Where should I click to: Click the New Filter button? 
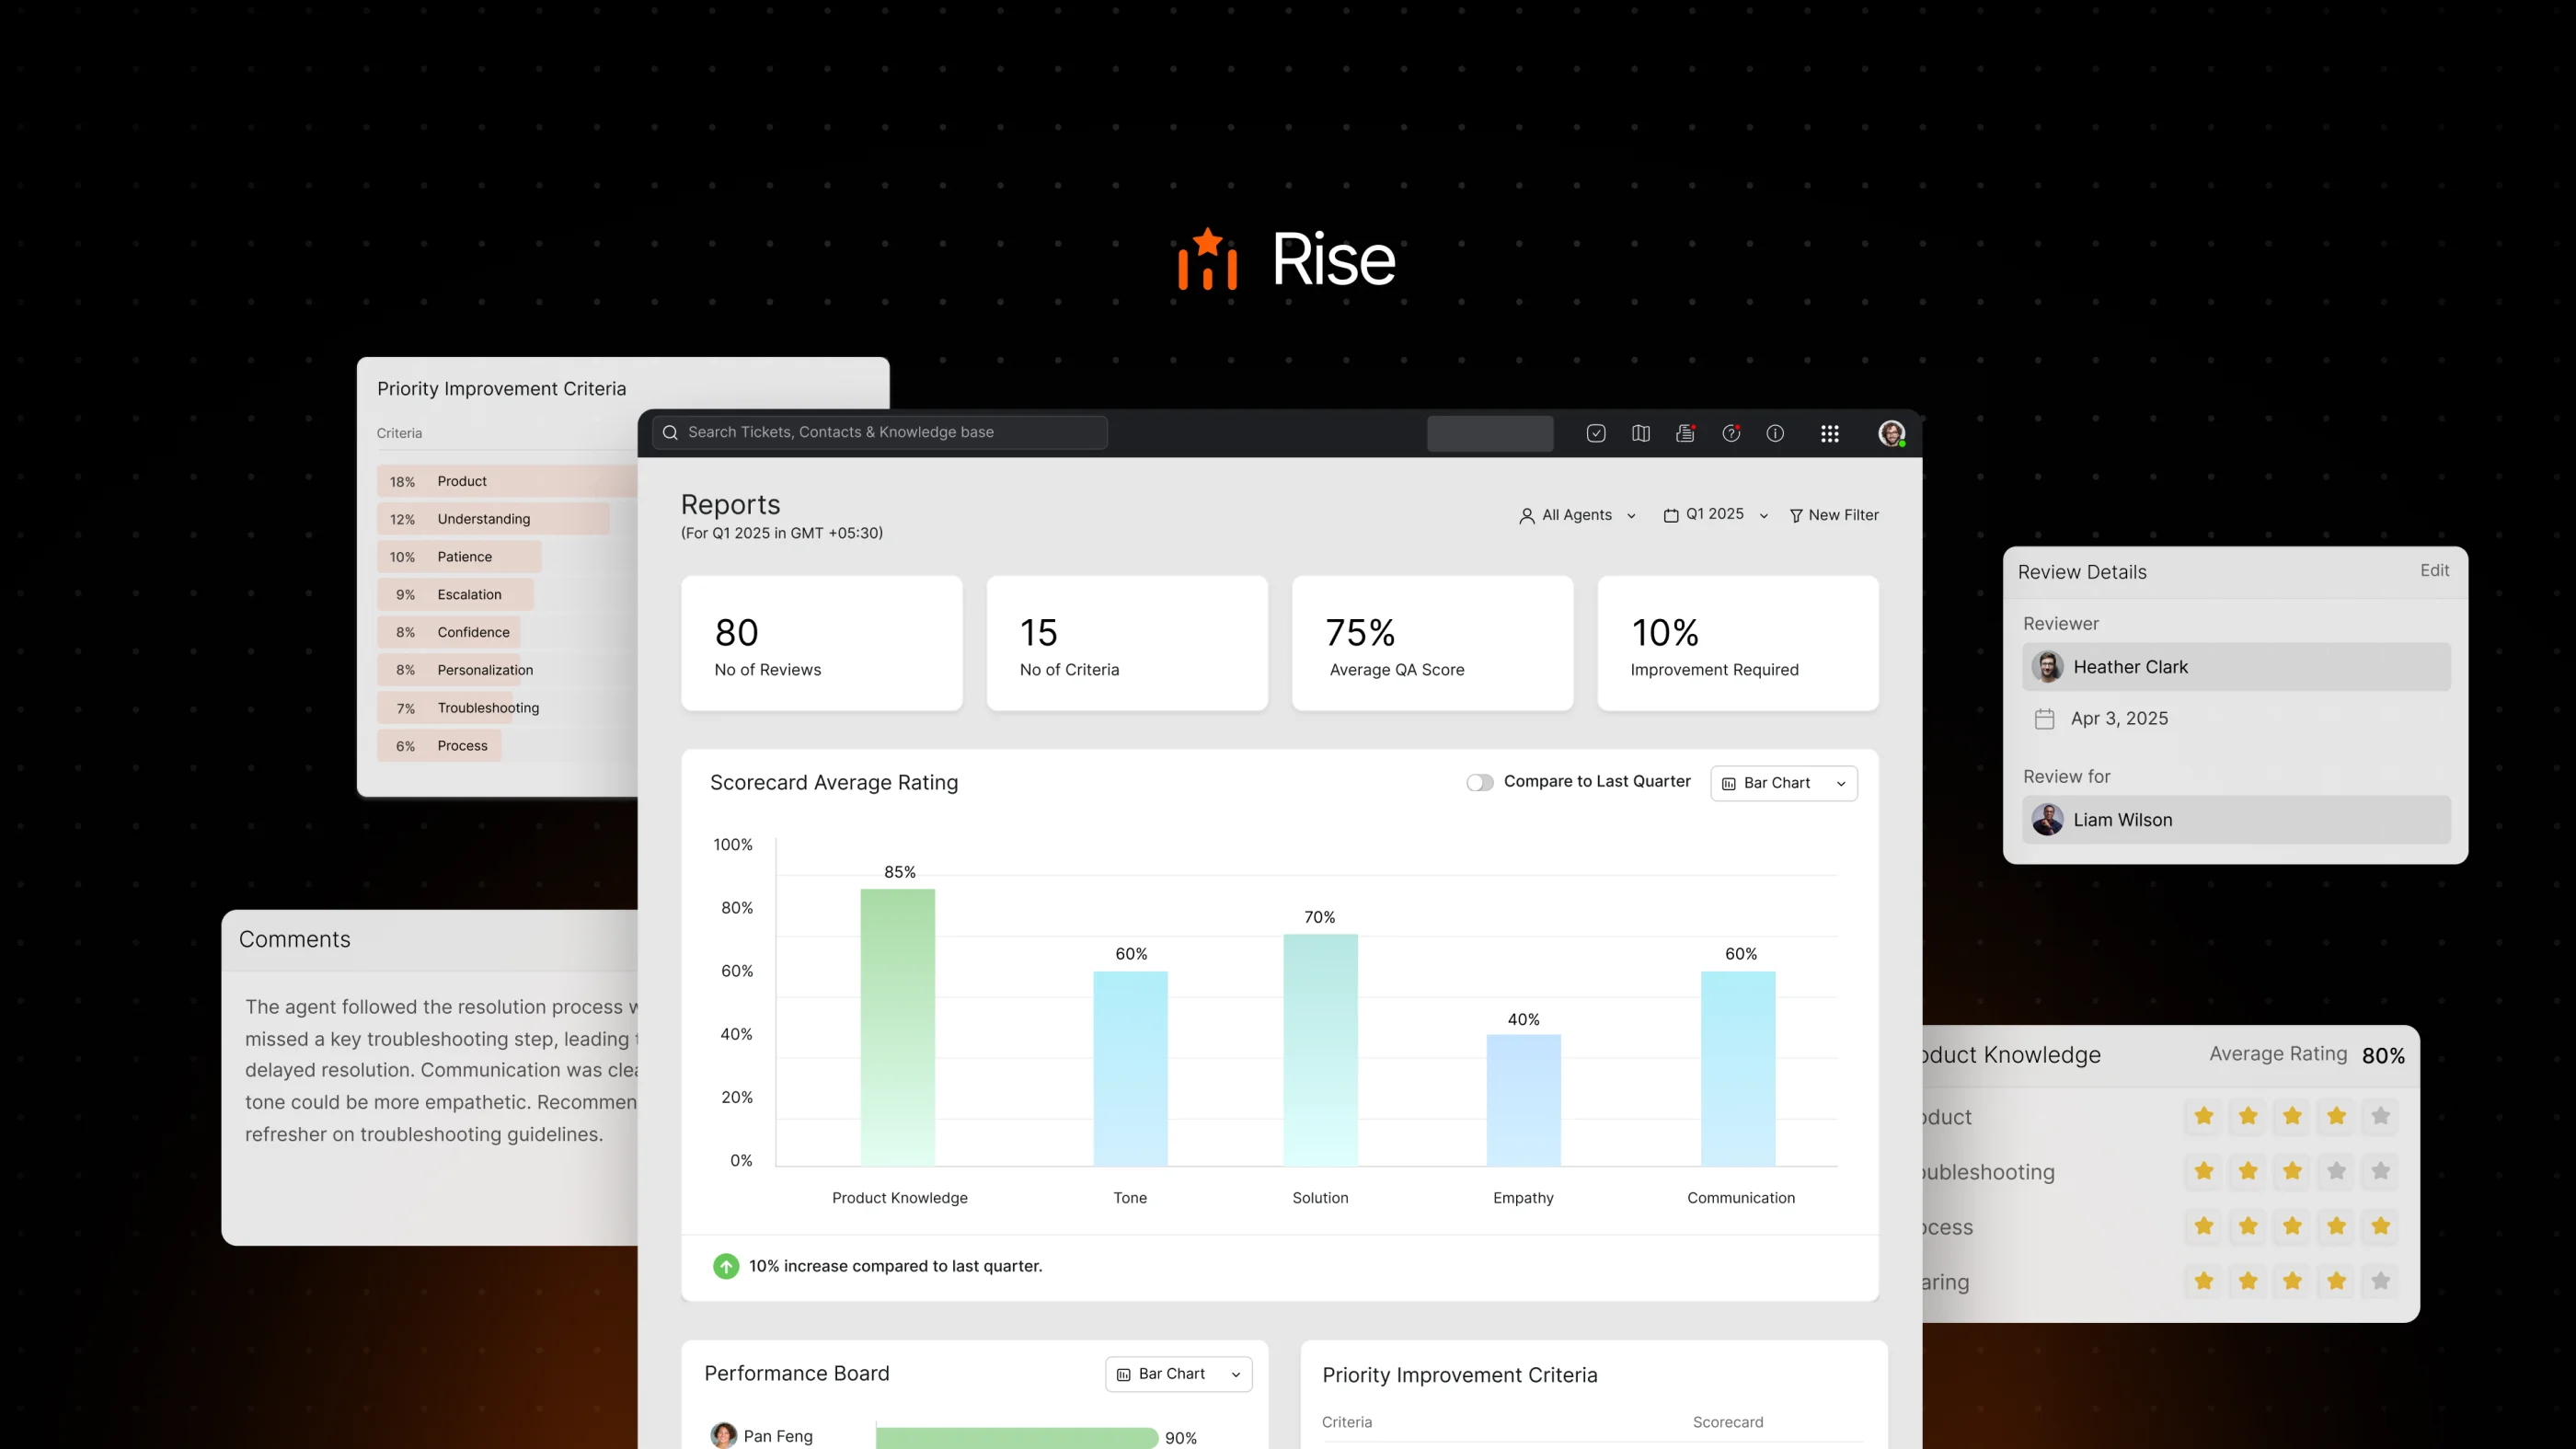point(1834,515)
